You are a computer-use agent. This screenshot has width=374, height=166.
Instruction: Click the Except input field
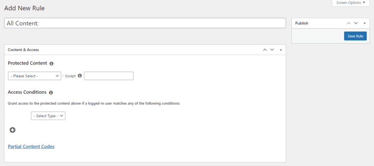click(109, 76)
